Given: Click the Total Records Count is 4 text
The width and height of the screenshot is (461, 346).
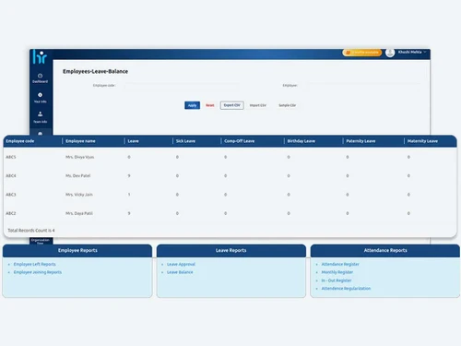Looking at the screenshot, I should tap(31, 230).
